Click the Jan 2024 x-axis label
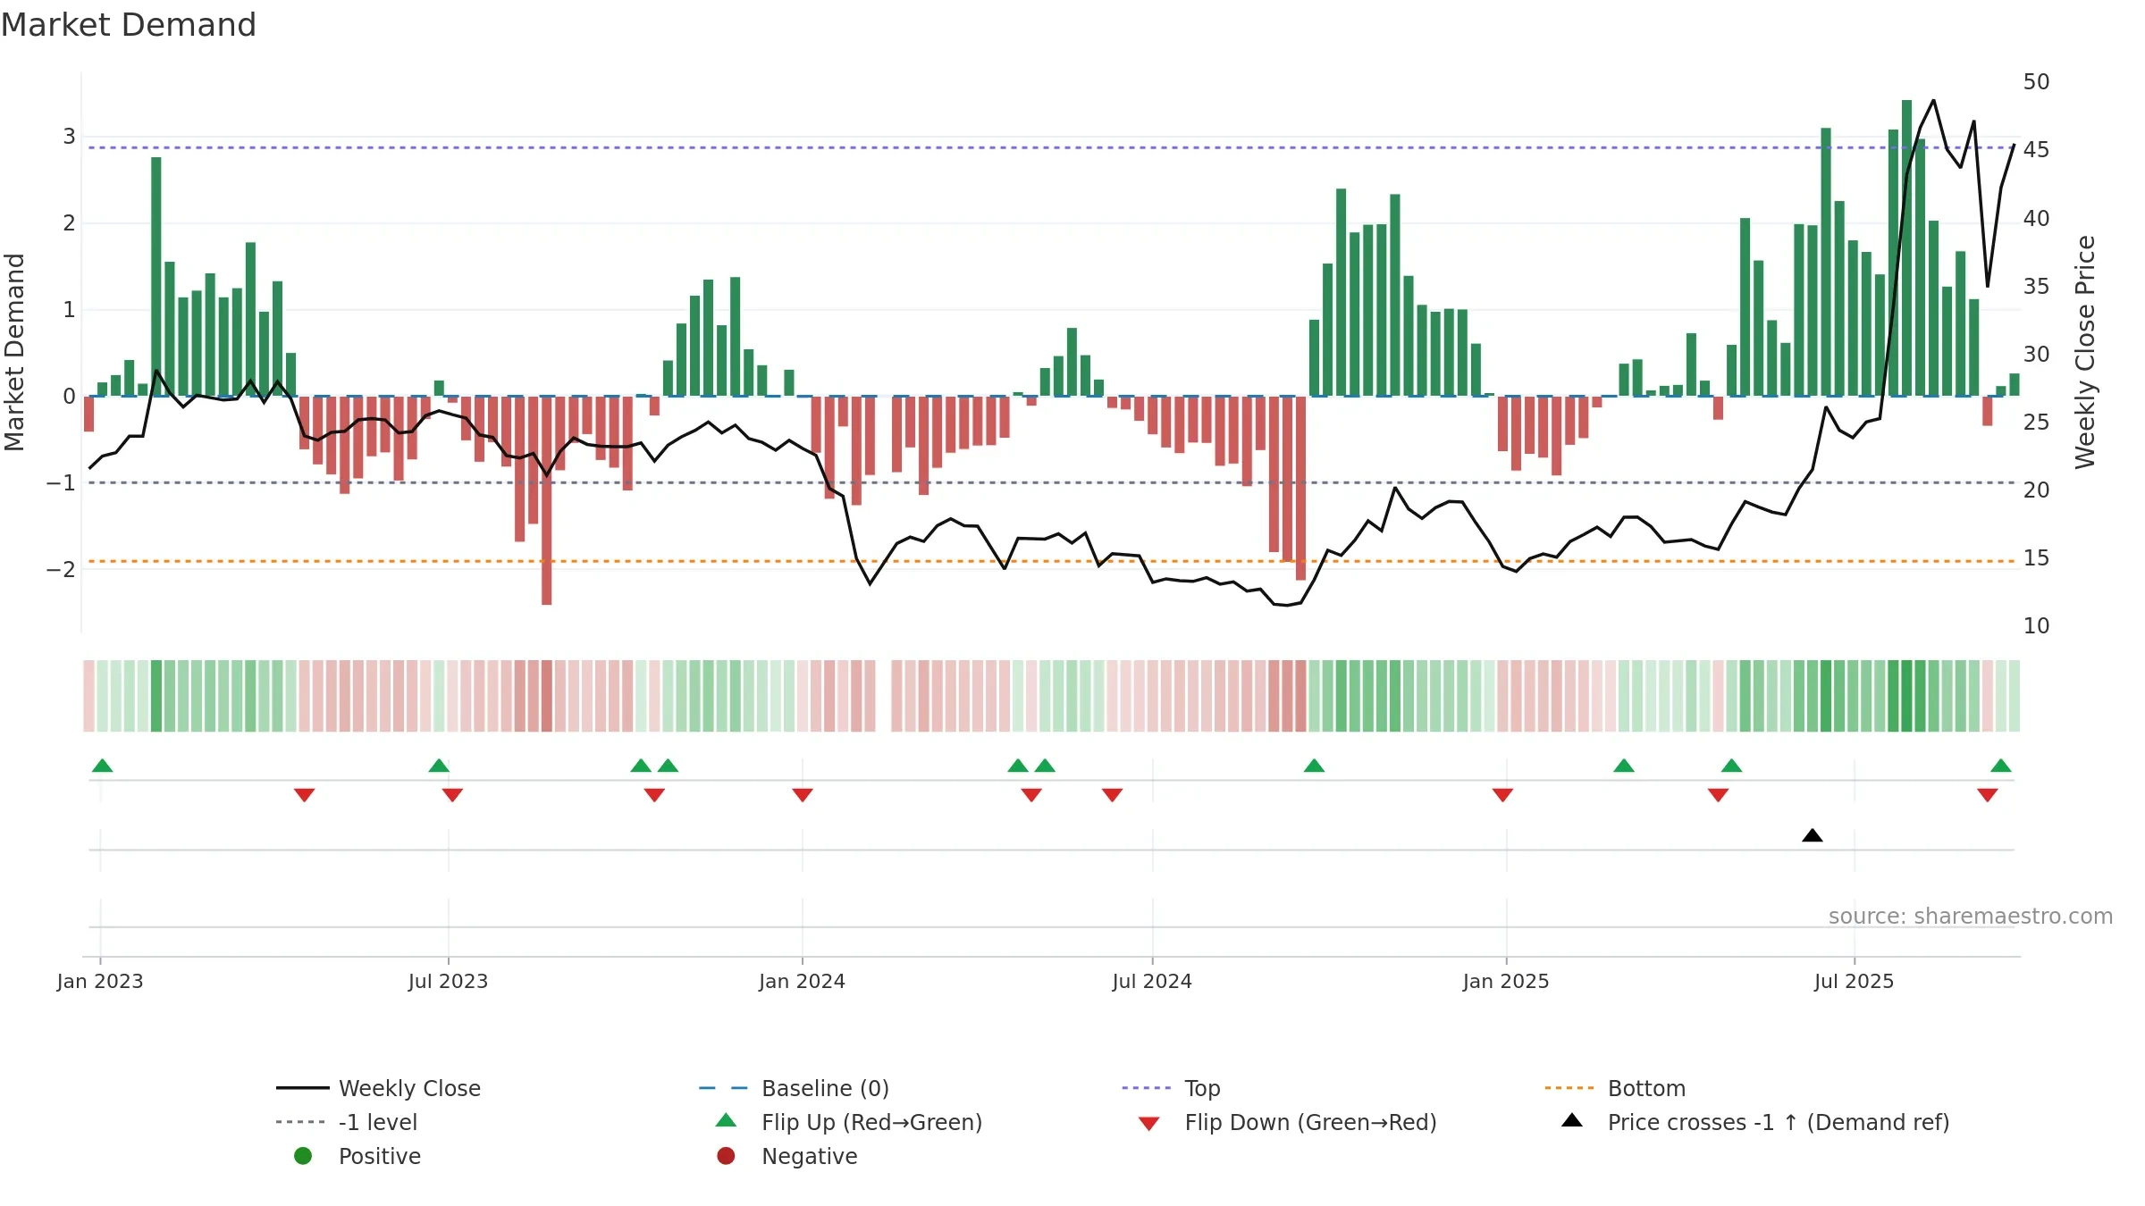Screen dimensions: 2145x1206 [803, 982]
